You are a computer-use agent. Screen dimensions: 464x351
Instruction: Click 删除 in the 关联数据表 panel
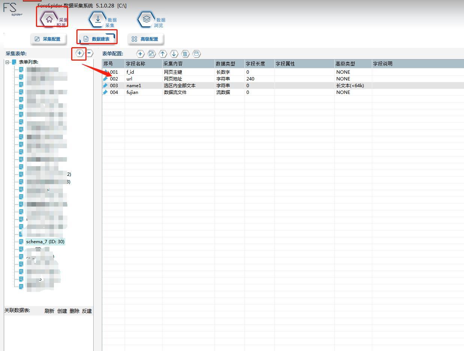[75, 311]
